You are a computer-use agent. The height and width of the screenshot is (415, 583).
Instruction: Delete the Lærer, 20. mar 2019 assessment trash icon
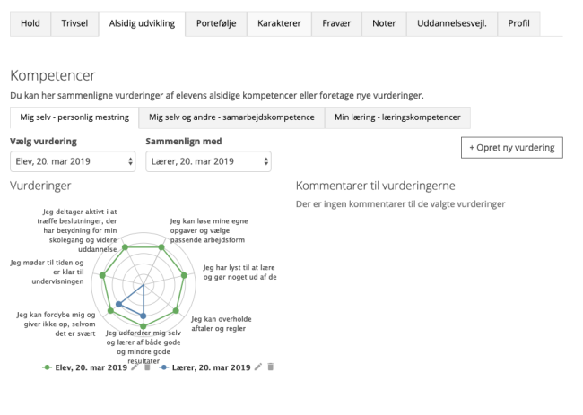[271, 367]
